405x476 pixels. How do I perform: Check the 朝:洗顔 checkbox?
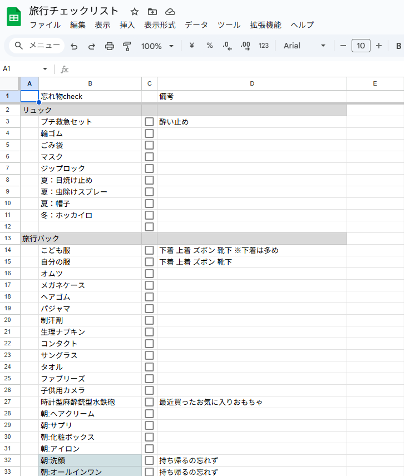point(149,460)
